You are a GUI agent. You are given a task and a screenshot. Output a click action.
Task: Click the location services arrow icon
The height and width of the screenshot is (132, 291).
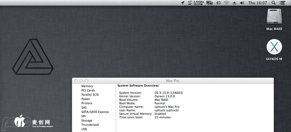(x=183, y=3)
